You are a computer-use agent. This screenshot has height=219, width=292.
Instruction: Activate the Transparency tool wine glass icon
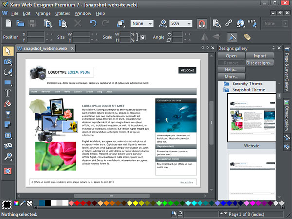coord(8,114)
